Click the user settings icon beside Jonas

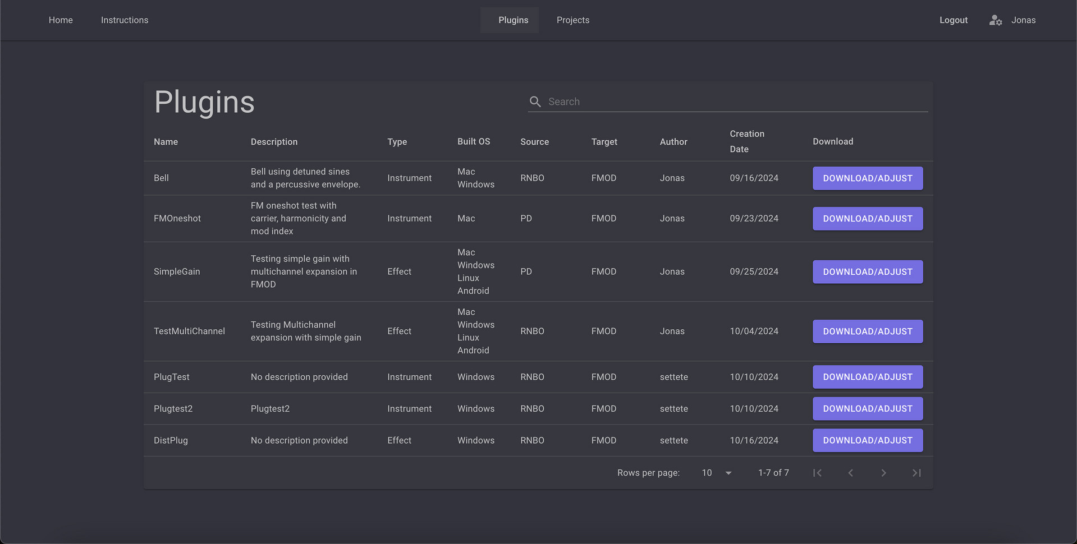(995, 20)
